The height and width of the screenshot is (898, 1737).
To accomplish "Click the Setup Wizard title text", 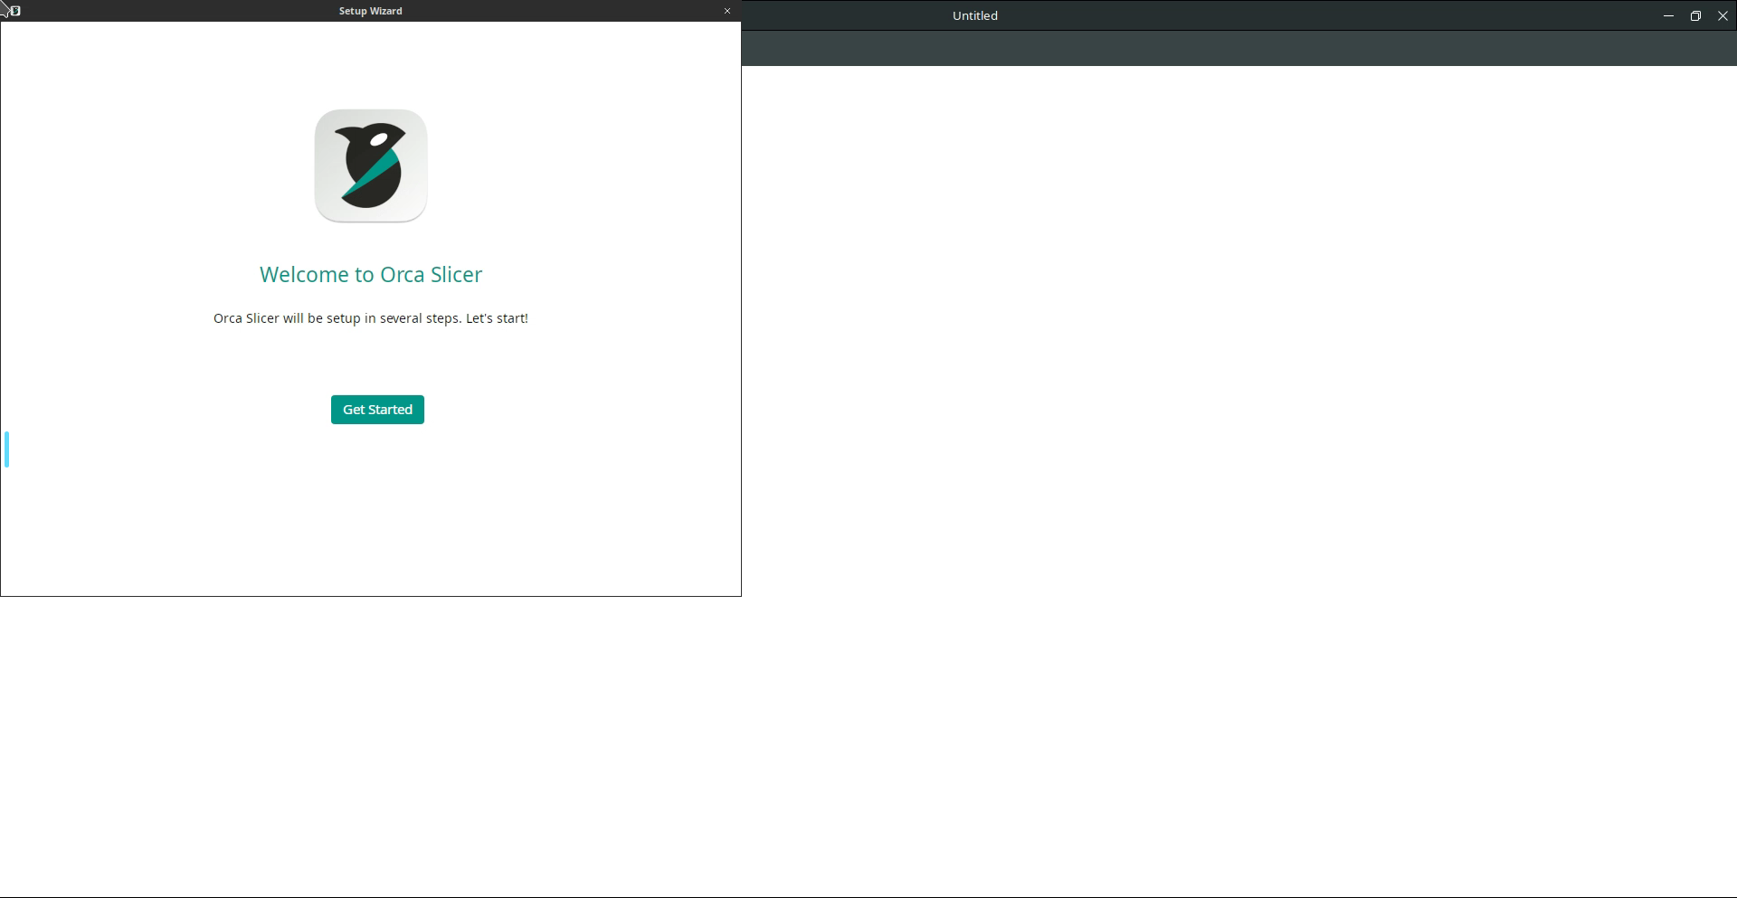I will point(371,11).
